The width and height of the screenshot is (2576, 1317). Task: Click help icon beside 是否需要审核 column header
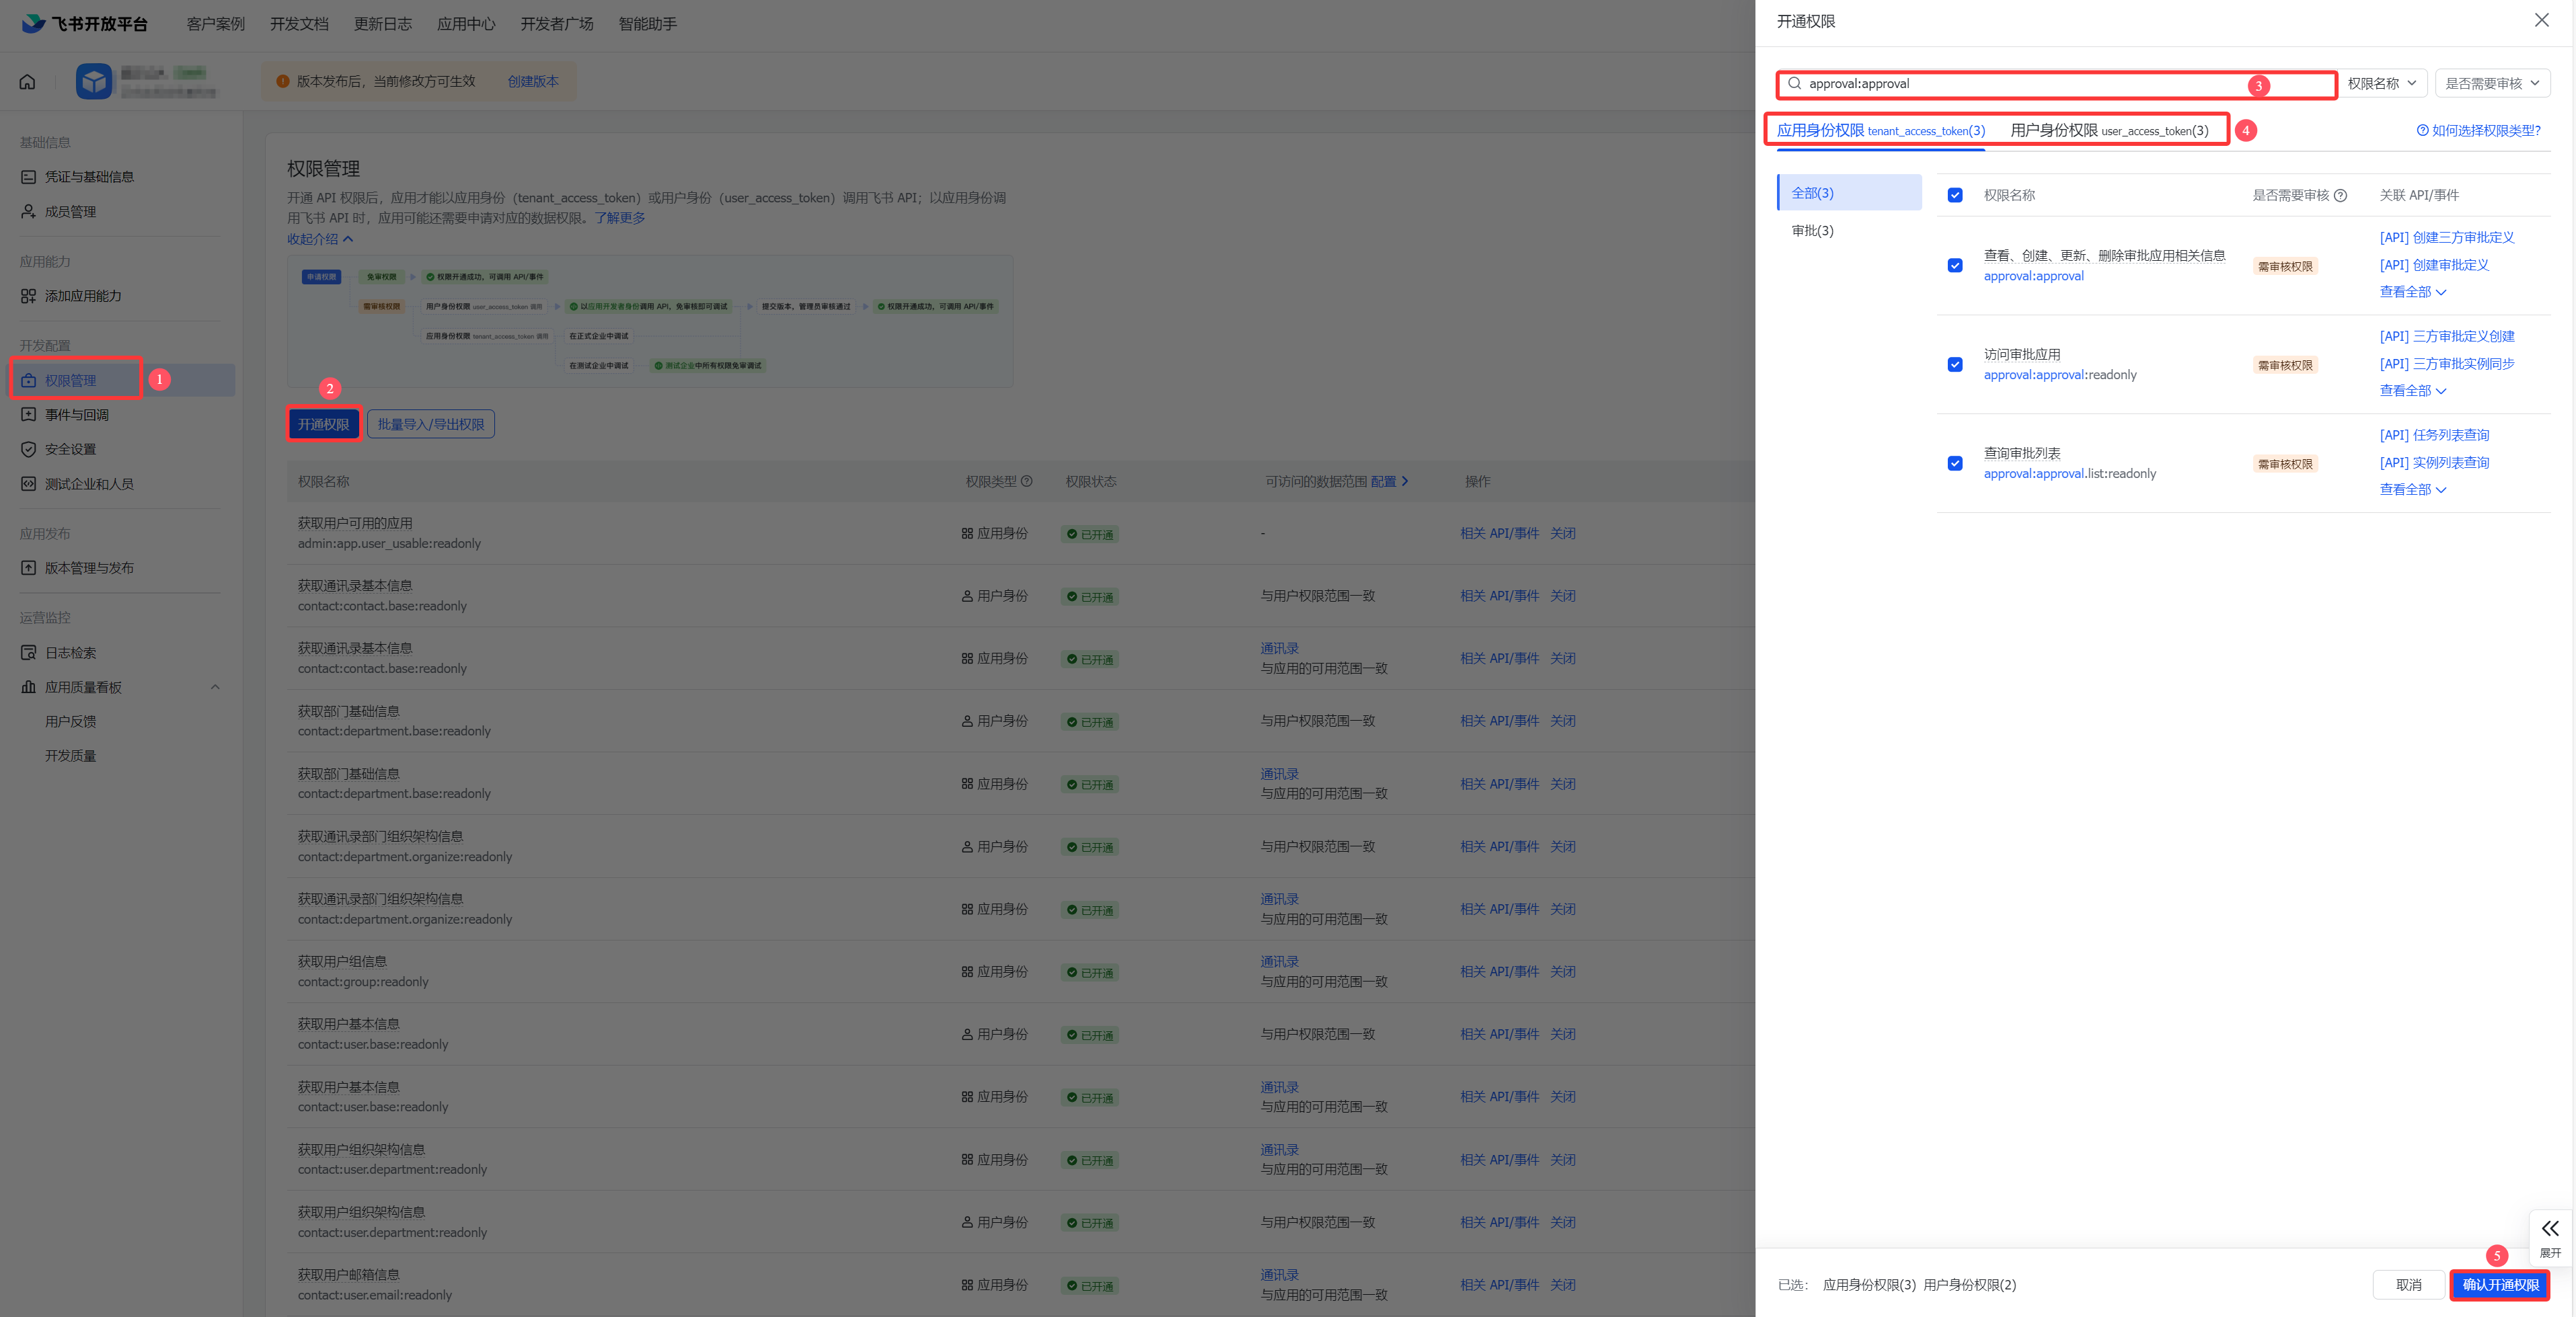(x=2340, y=196)
